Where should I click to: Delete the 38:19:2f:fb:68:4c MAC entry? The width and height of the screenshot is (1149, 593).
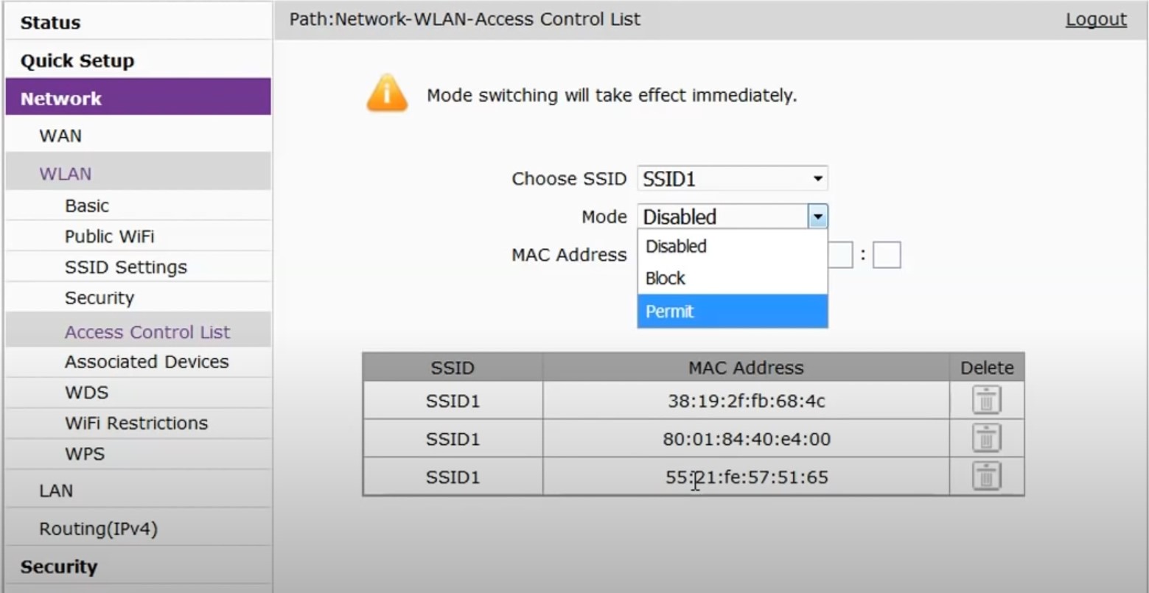point(986,400)
